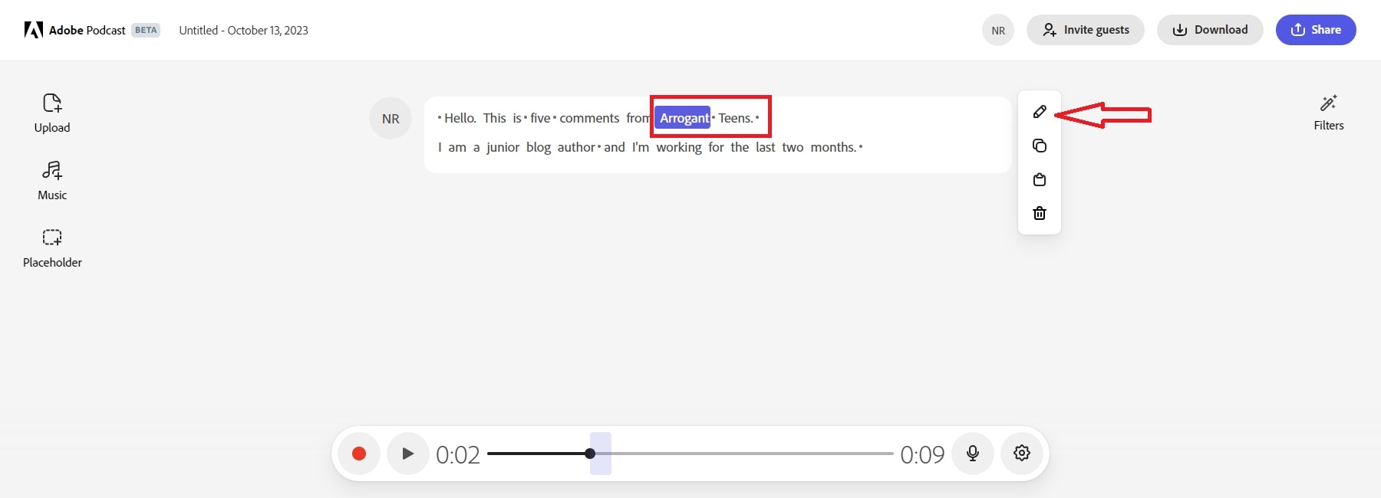
Task: Click the playhead knob on timeline
Action: [590, 454]
